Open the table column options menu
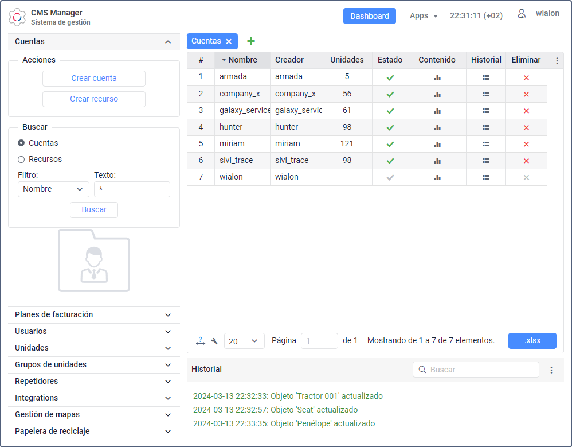572x447 pixels. [x=557, y=60]
